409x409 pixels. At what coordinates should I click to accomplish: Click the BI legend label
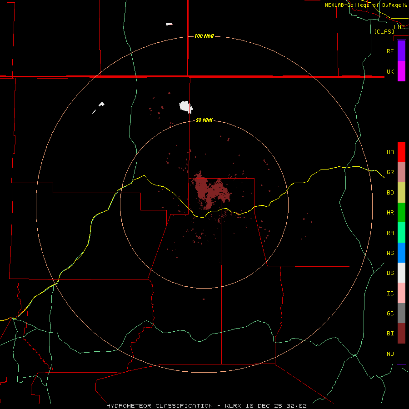pos(390,334)
